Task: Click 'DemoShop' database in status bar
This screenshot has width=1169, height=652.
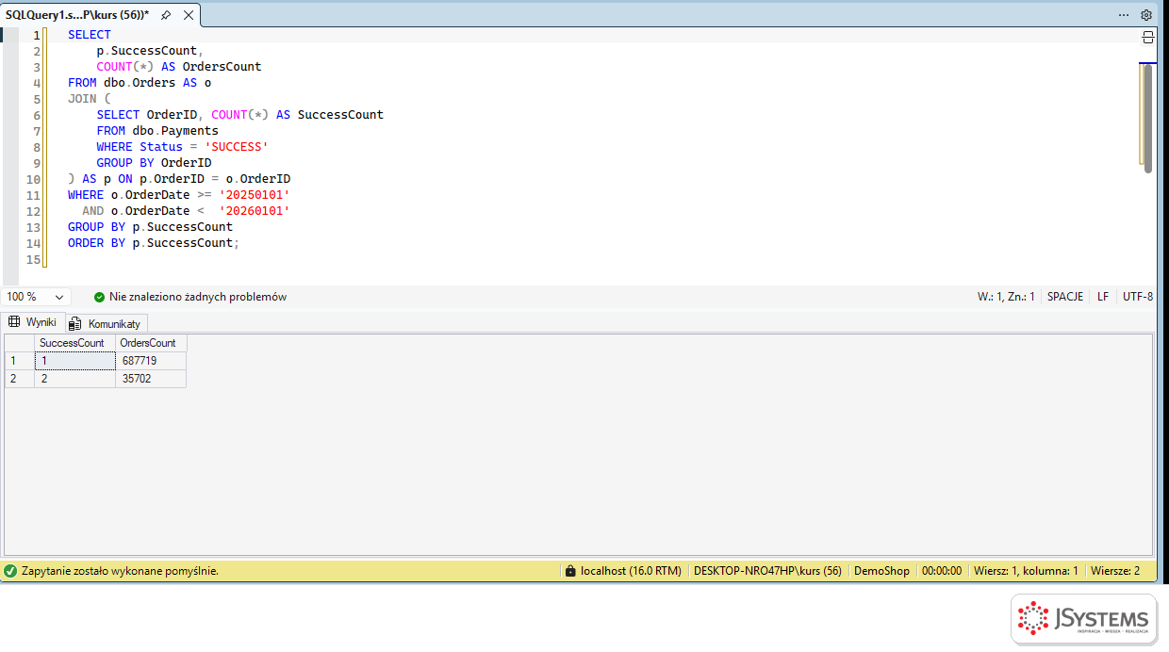Action: [x=881, y=571]
